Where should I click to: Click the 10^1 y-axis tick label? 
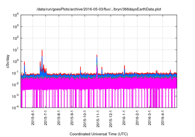point(16,50)
